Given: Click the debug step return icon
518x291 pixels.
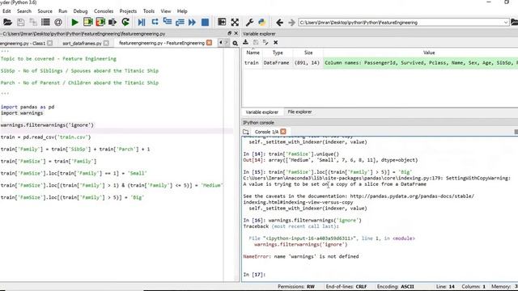Looking at the screenshot, I should pyautogui.click(x=180, y=23).
